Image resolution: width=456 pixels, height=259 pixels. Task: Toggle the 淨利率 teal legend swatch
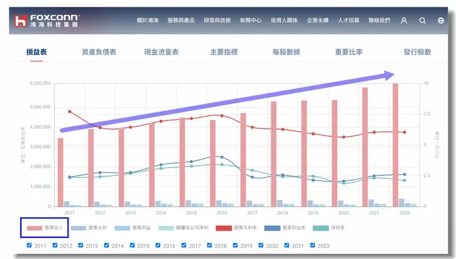click(x=321, y=228)
